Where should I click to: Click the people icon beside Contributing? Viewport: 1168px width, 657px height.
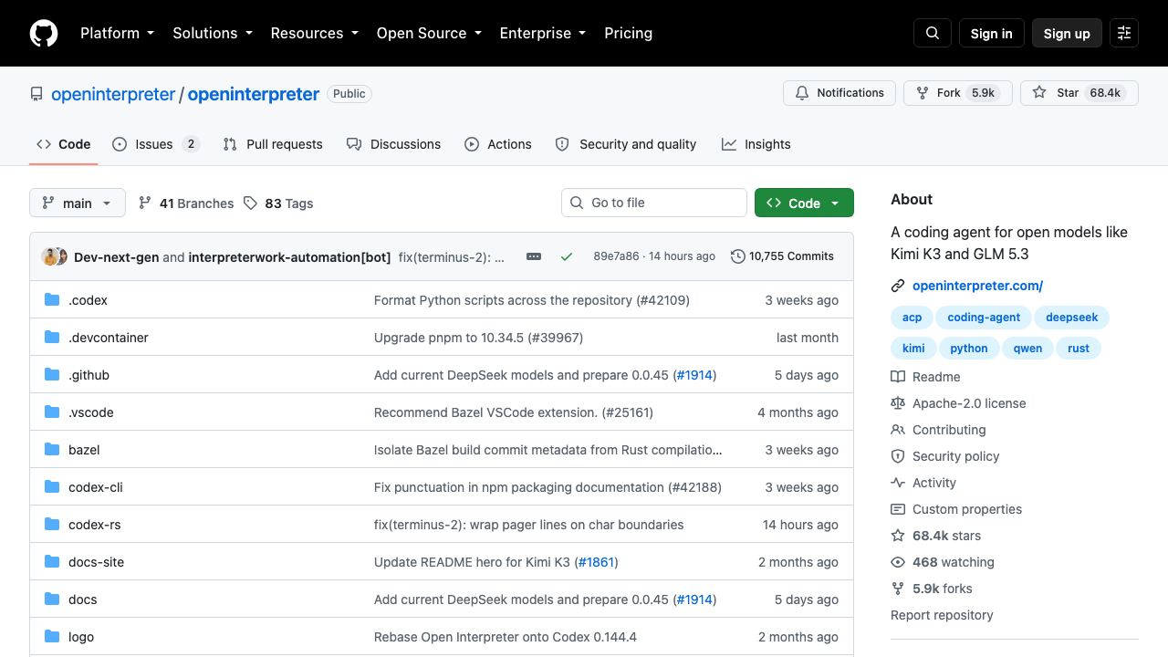coord(898,430)
